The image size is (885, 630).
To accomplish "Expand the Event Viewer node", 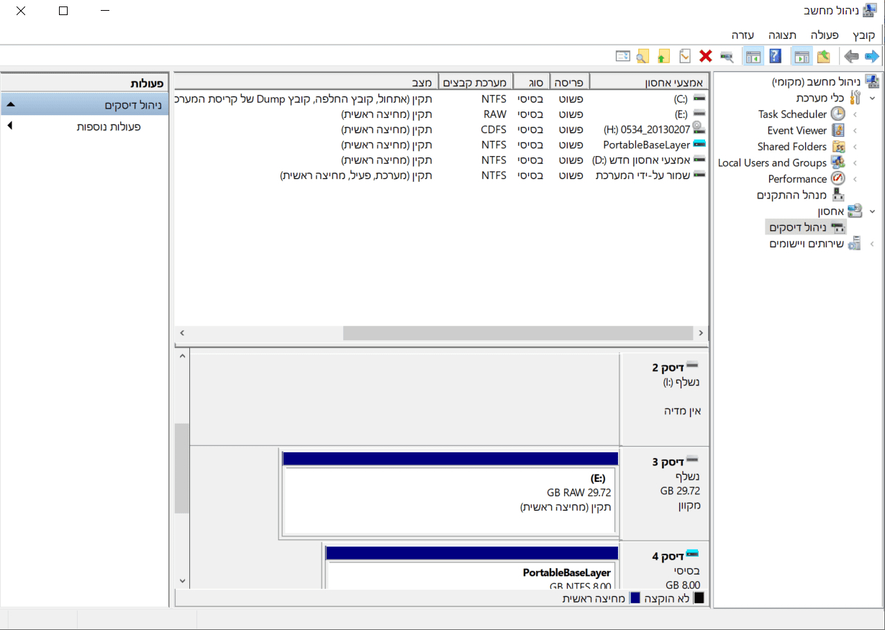I will (x=855, y=130).
